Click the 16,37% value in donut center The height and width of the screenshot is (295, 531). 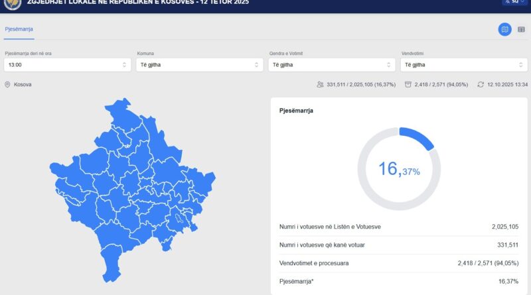398,169
